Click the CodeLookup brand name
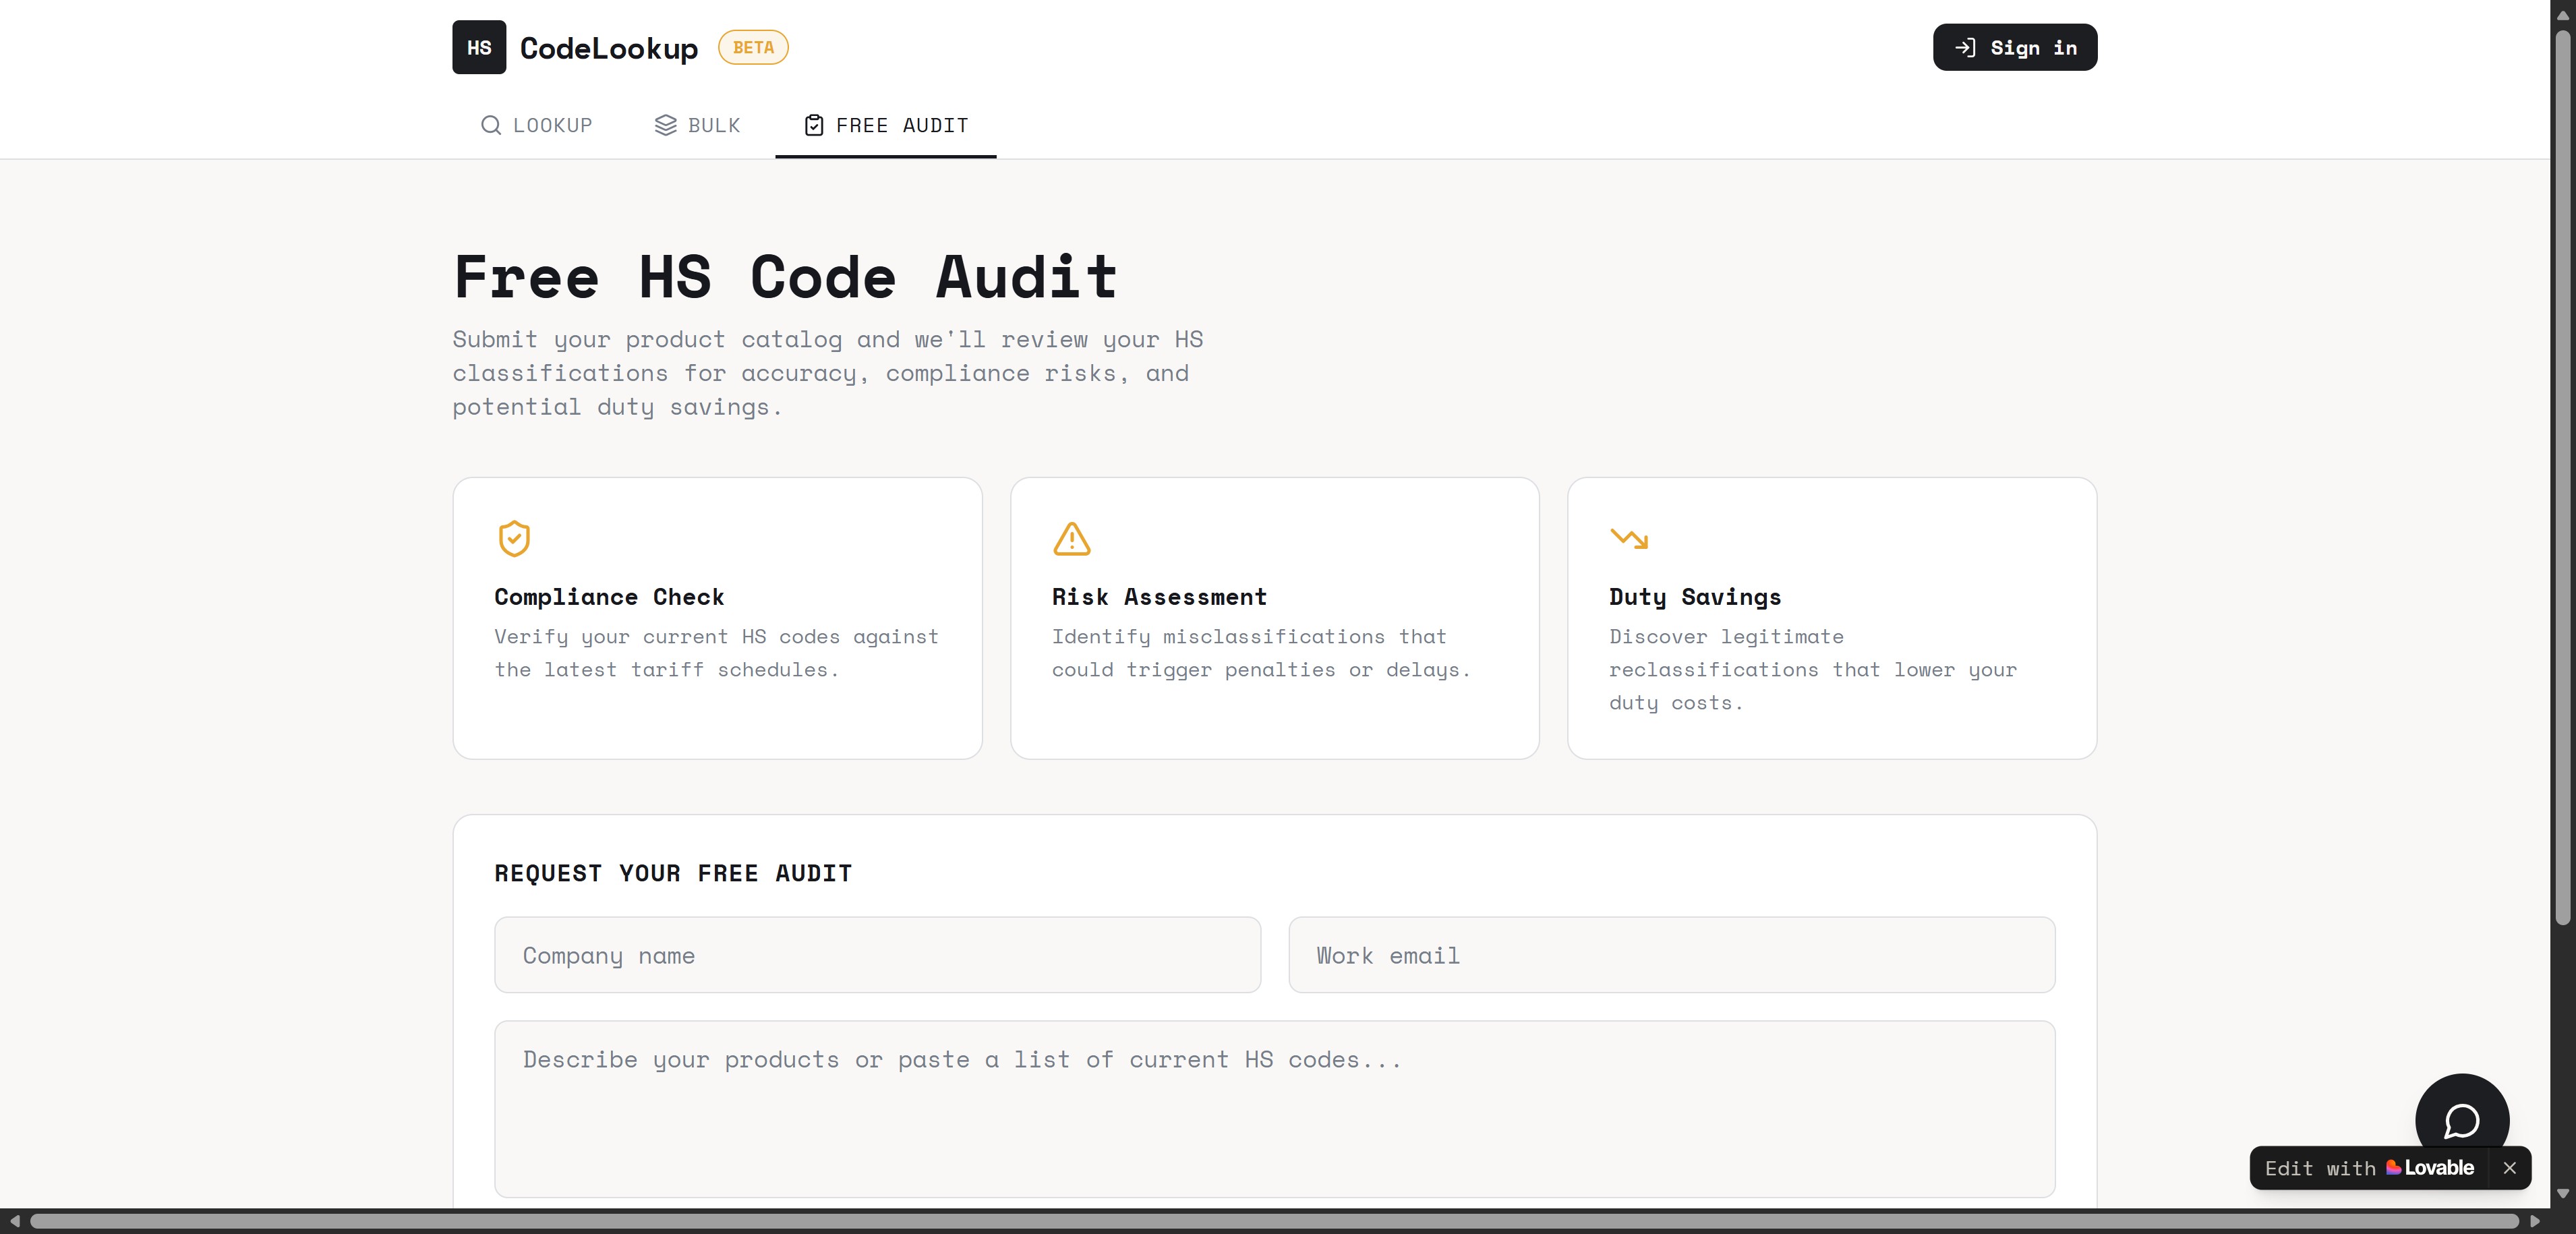 tap(608, 47)
